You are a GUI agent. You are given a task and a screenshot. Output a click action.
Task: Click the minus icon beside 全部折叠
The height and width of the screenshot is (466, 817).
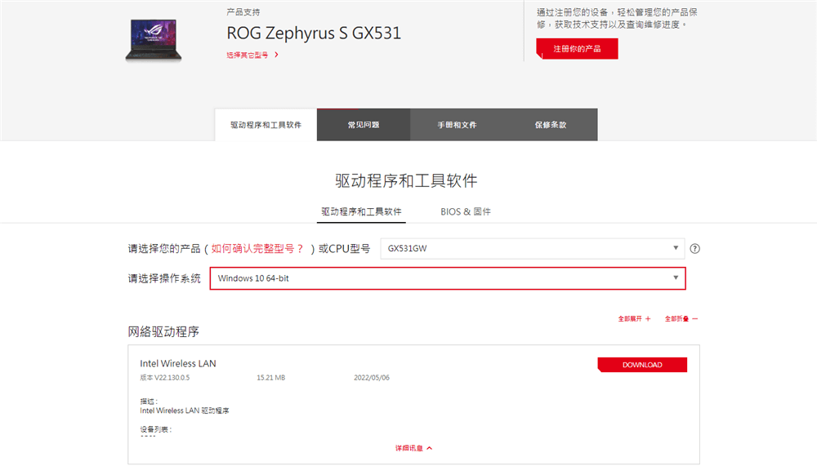point(694,318)
